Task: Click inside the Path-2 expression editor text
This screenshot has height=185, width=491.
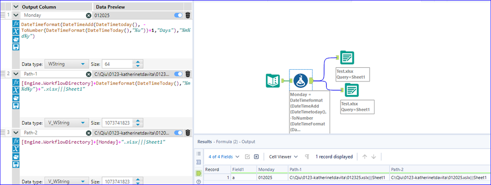Action: (x=93, y=142)
